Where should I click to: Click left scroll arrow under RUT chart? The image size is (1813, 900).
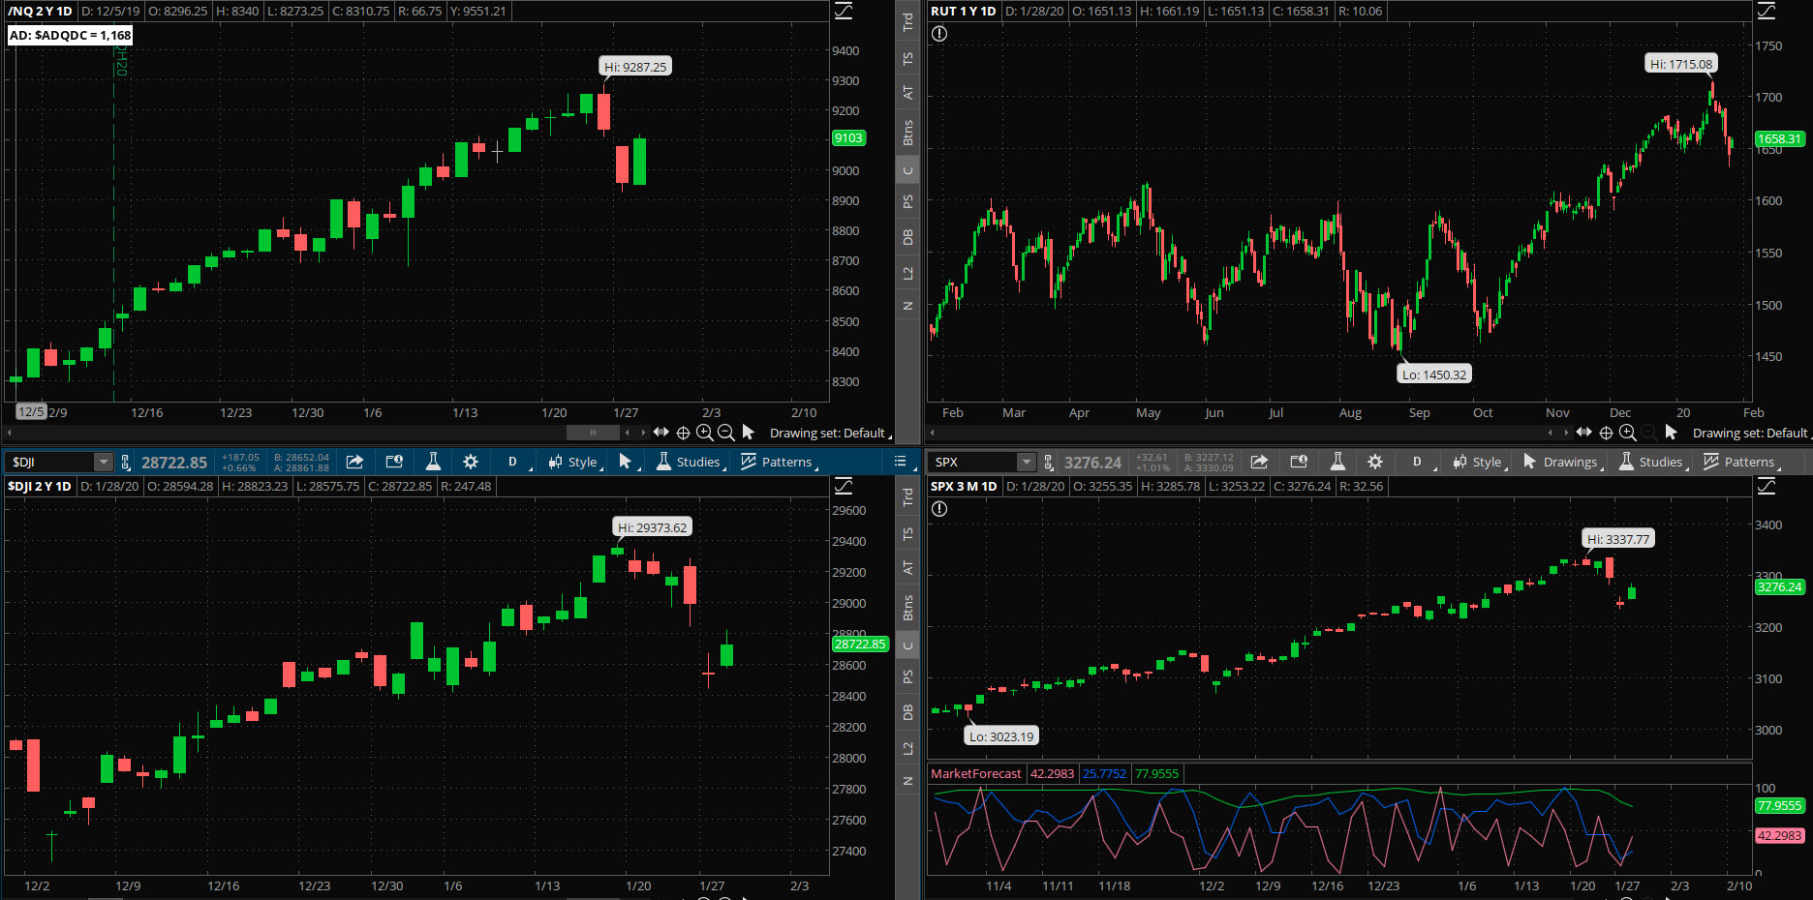point(932,433)
